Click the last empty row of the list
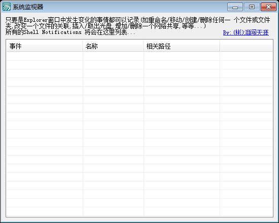Viewport: 279px width, 223px height. (139, 211)
